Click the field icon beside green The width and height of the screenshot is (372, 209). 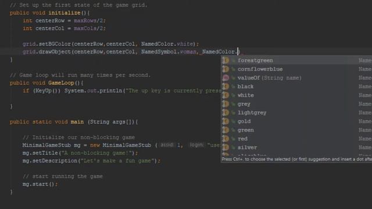[226, 130]
